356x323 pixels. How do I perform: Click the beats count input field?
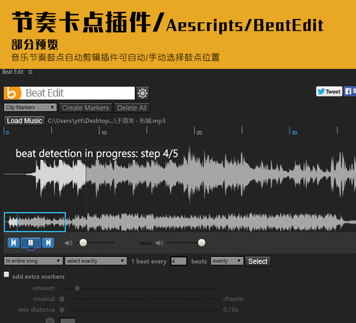pos(178,261)
